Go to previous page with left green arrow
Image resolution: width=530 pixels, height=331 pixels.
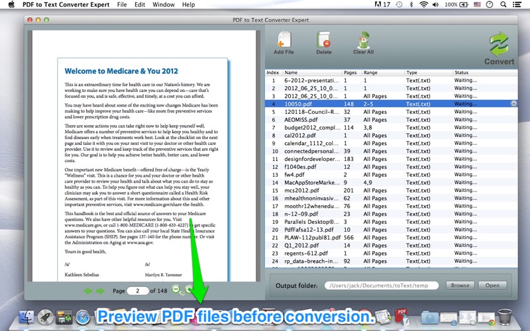coord(87,291)
